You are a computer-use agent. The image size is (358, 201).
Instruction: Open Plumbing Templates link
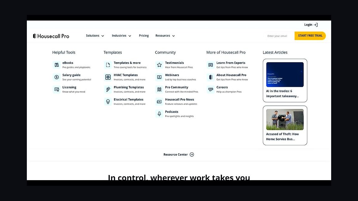pos(129,87)
